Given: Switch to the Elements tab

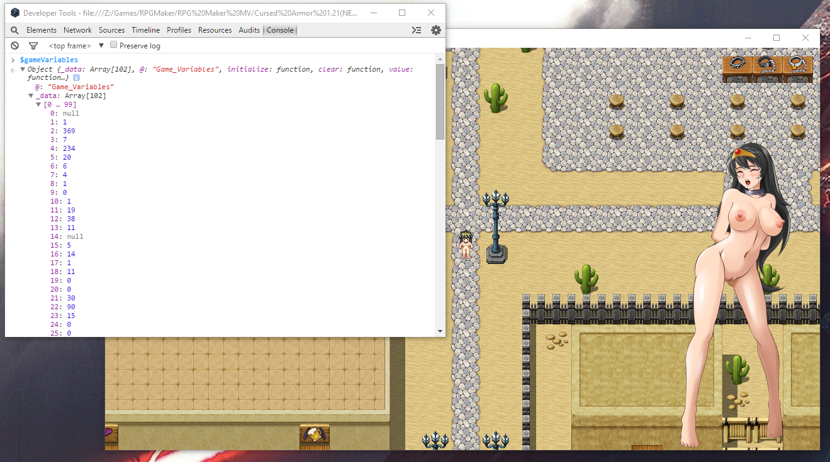Looking at the screenshot, I should coord(41,30).
